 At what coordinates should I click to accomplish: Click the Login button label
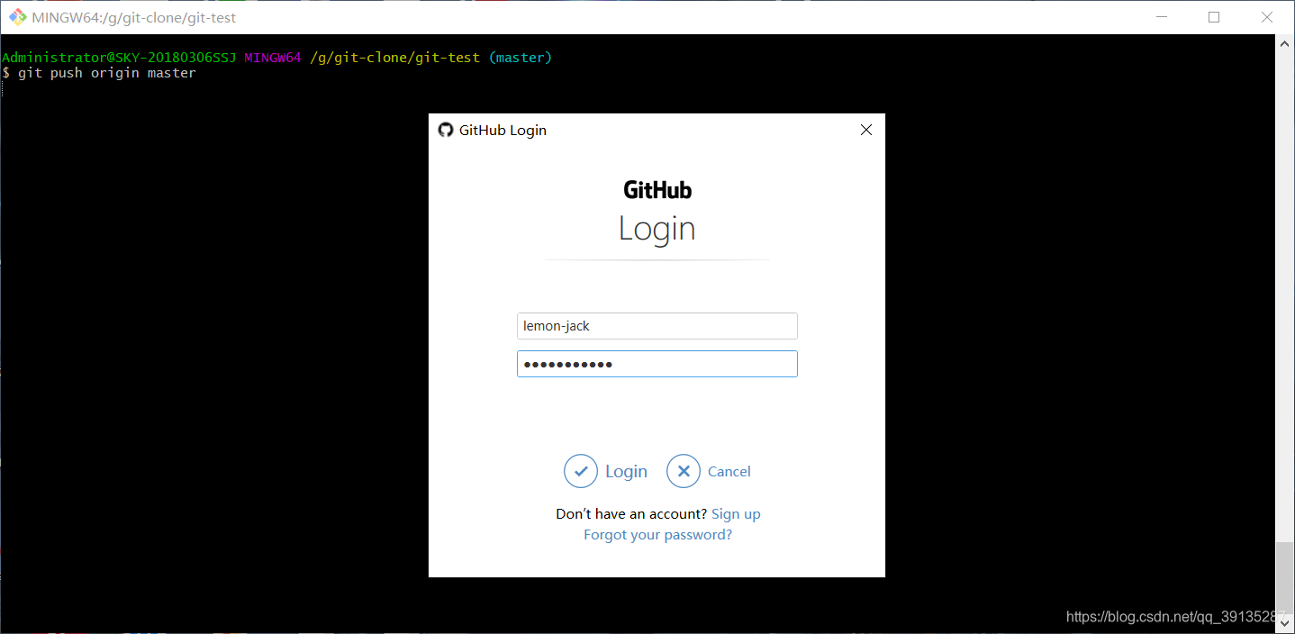(x=626, y=471)
